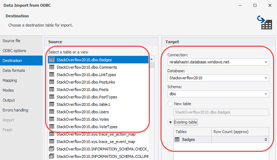
Task: Open the Connection dropdown list
Action: point(266,62)
